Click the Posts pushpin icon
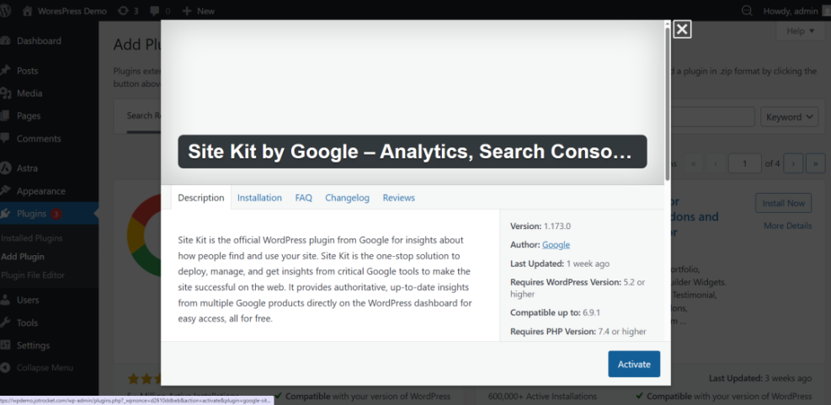831x405 pixels. point(5,71)
